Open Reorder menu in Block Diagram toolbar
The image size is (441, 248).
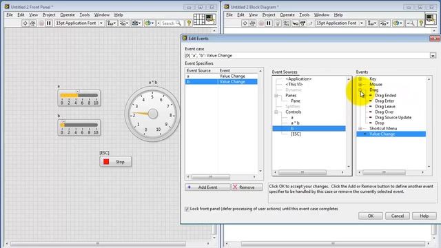398,23
